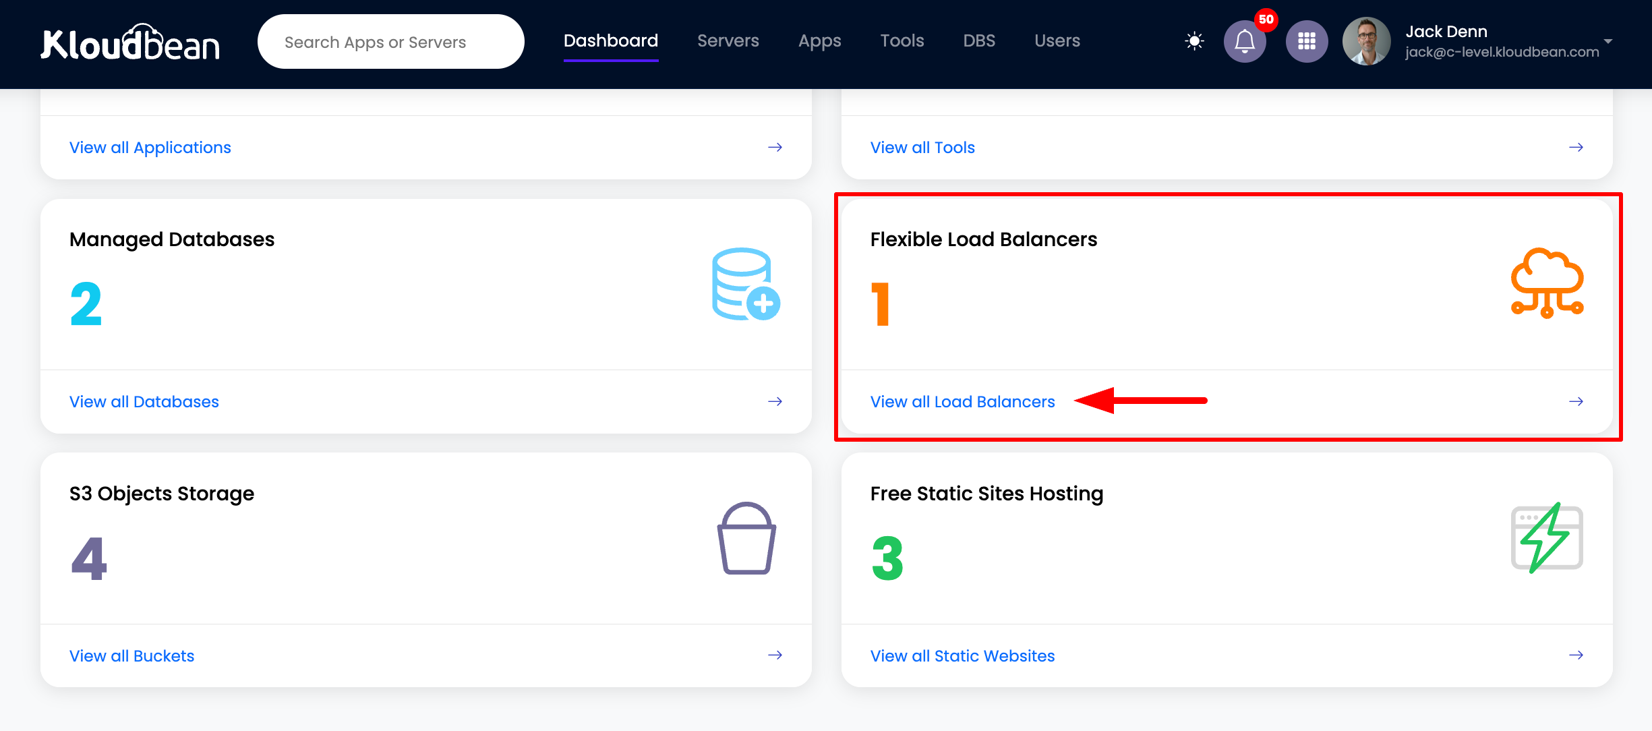This screenshot has width=1652, height=731.
Task: Expand the account dropdown caret
Action: point(1608,41)
